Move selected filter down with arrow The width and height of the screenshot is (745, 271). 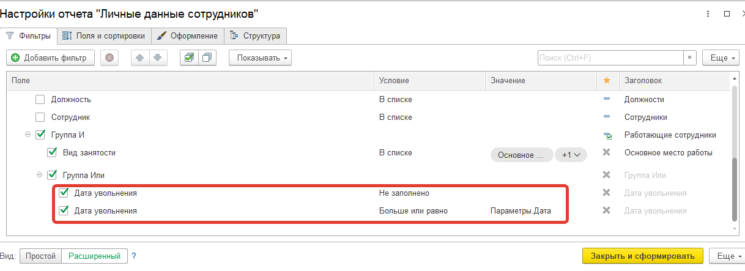tap(157, 58)
